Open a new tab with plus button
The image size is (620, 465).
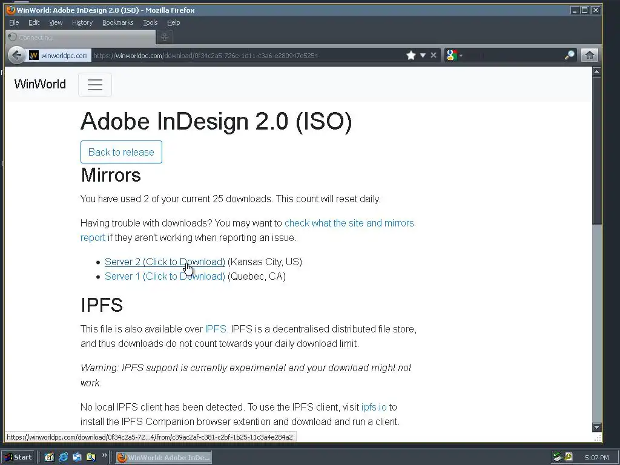point(165,37)
